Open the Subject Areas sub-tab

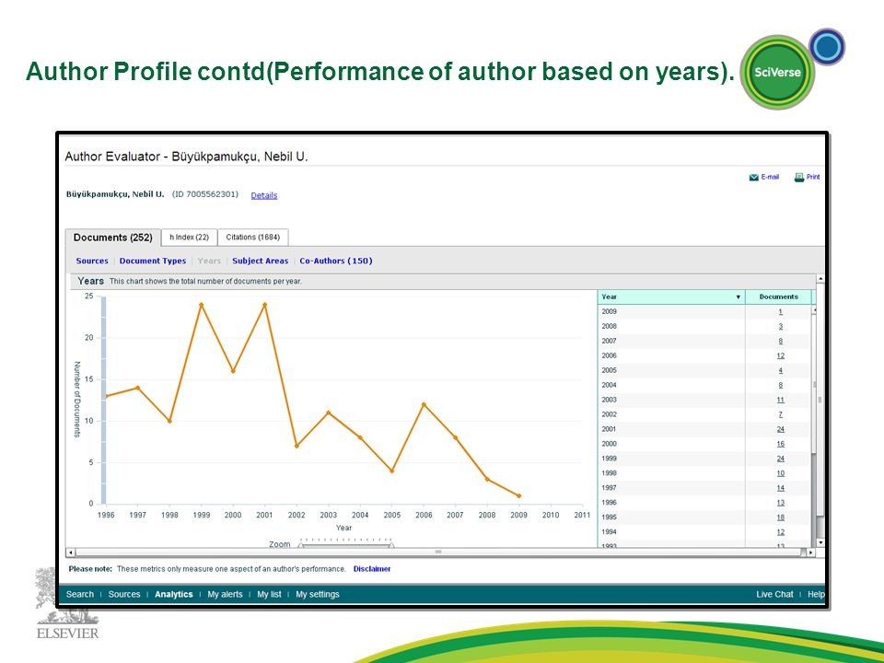pyautogui.click(x=260, y=261)
